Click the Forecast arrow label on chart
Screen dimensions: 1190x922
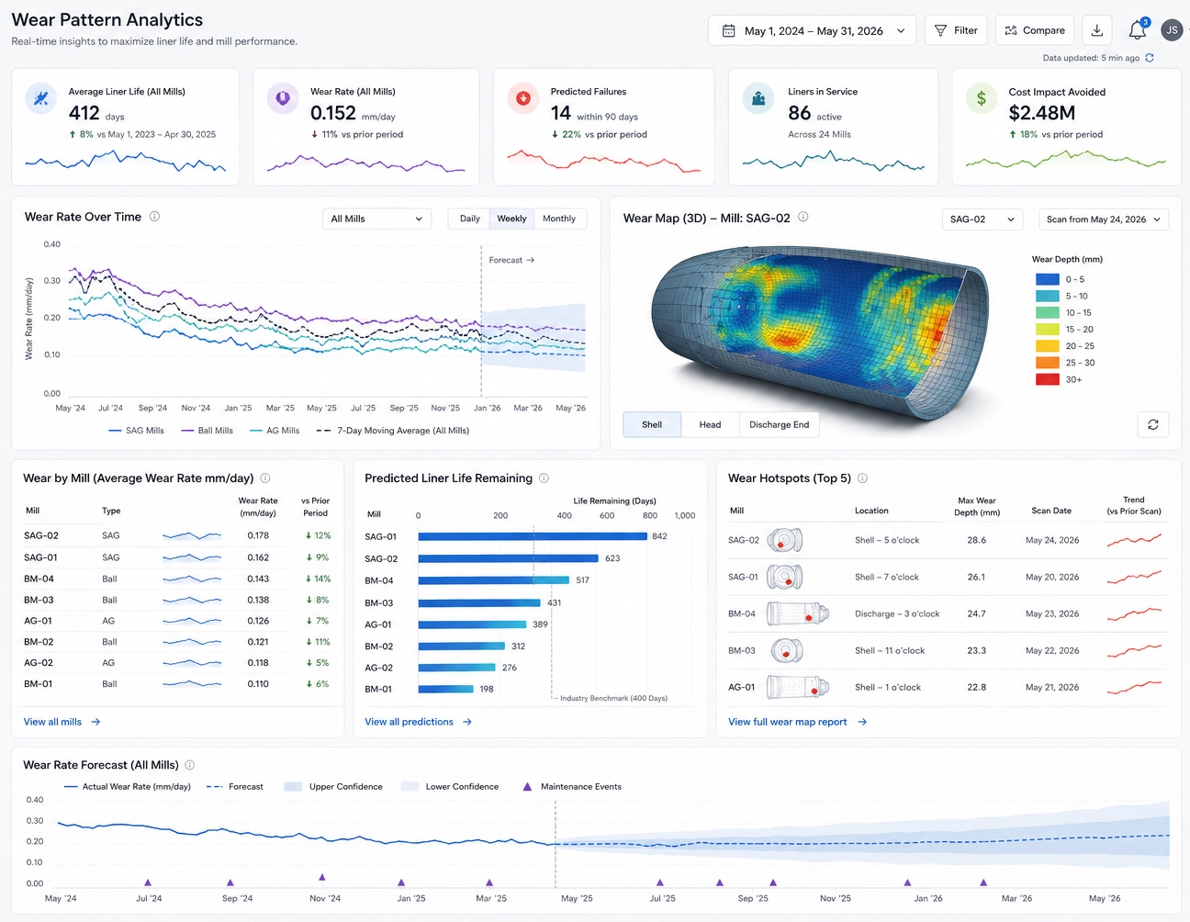click(x=511, y=260)
